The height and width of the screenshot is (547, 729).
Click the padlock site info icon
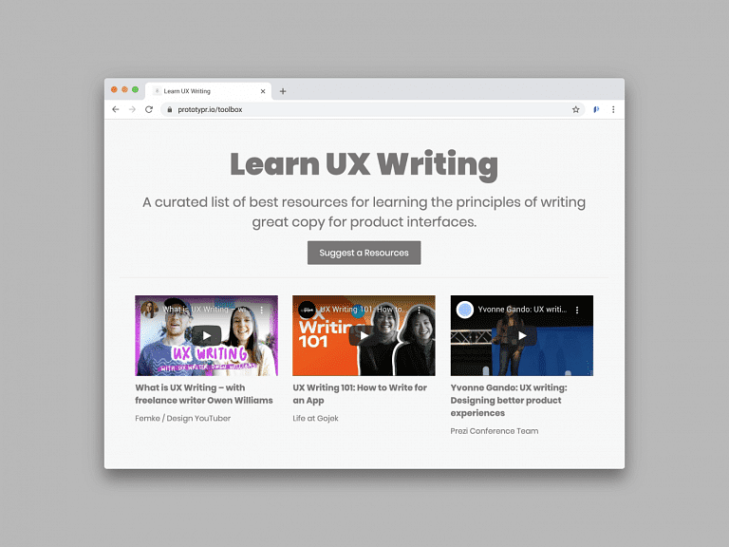pyautogui.click(x=170, y=109)
